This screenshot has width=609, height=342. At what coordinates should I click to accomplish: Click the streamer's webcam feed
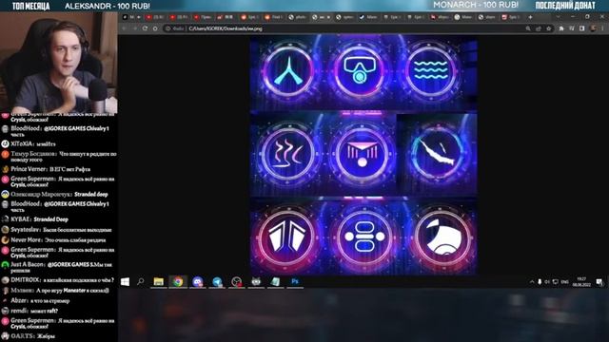click(x=59, y=63)
